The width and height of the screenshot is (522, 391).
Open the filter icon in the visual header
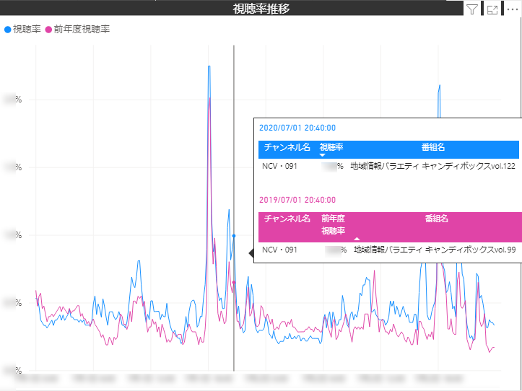pyautogui.click(x=472, y=9)
